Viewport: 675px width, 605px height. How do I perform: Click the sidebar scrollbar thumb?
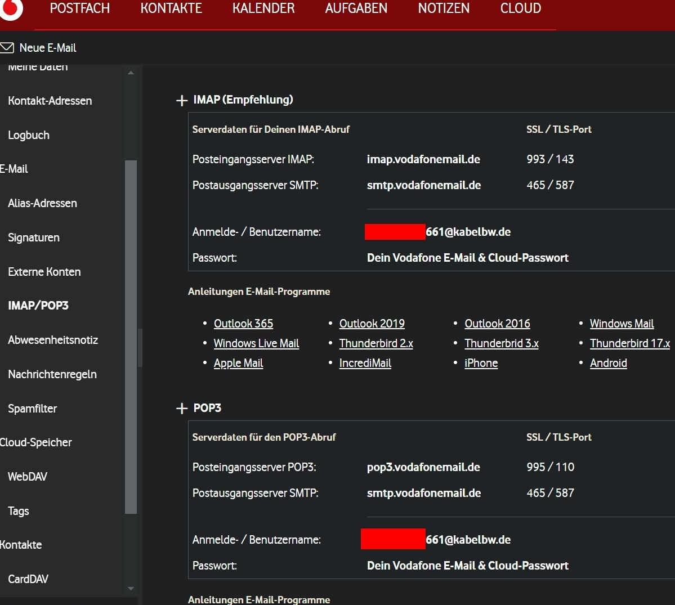click(x=131, y=337)
